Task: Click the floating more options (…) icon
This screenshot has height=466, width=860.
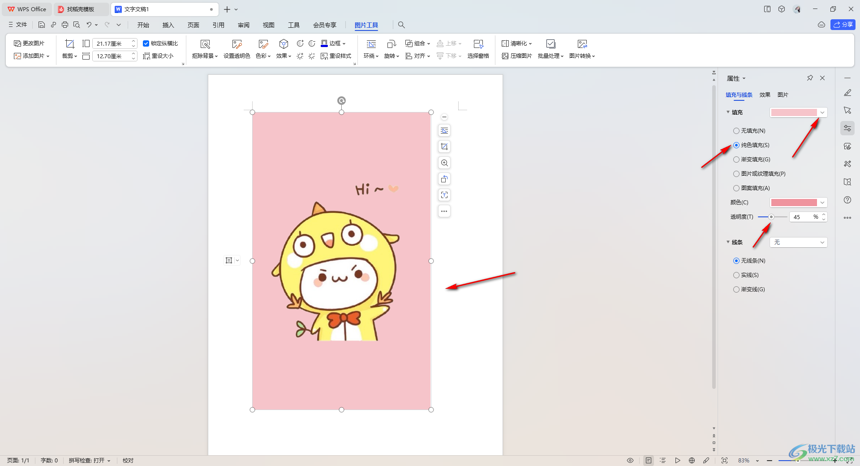Action: coord(444,211)
